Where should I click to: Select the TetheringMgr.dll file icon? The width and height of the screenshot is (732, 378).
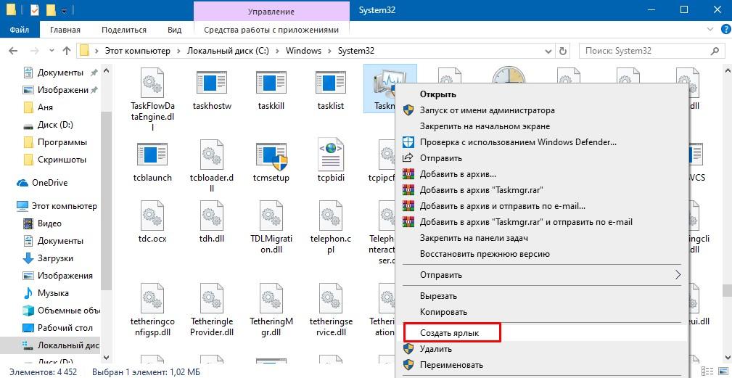(x=271, y=299)
